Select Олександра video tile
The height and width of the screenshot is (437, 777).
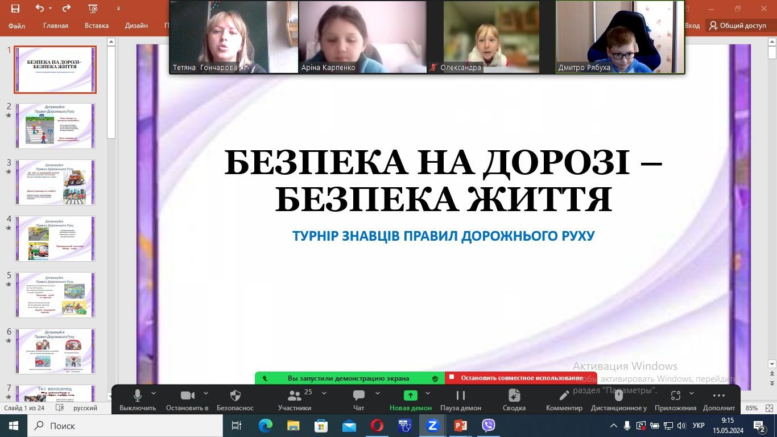[491, 37]
